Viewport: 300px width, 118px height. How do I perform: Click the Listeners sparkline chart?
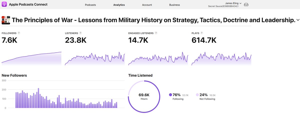[x=95, y=58]
